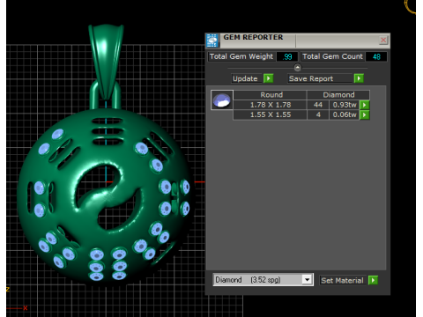Click green arrow on the 0.06tw row
This screenshot has width=423, height=317.
[365, 114]
